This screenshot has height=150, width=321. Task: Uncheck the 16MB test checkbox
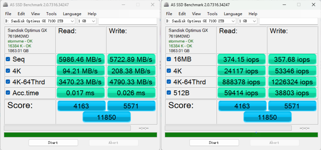pyautogui.click(x=169, y=59)
